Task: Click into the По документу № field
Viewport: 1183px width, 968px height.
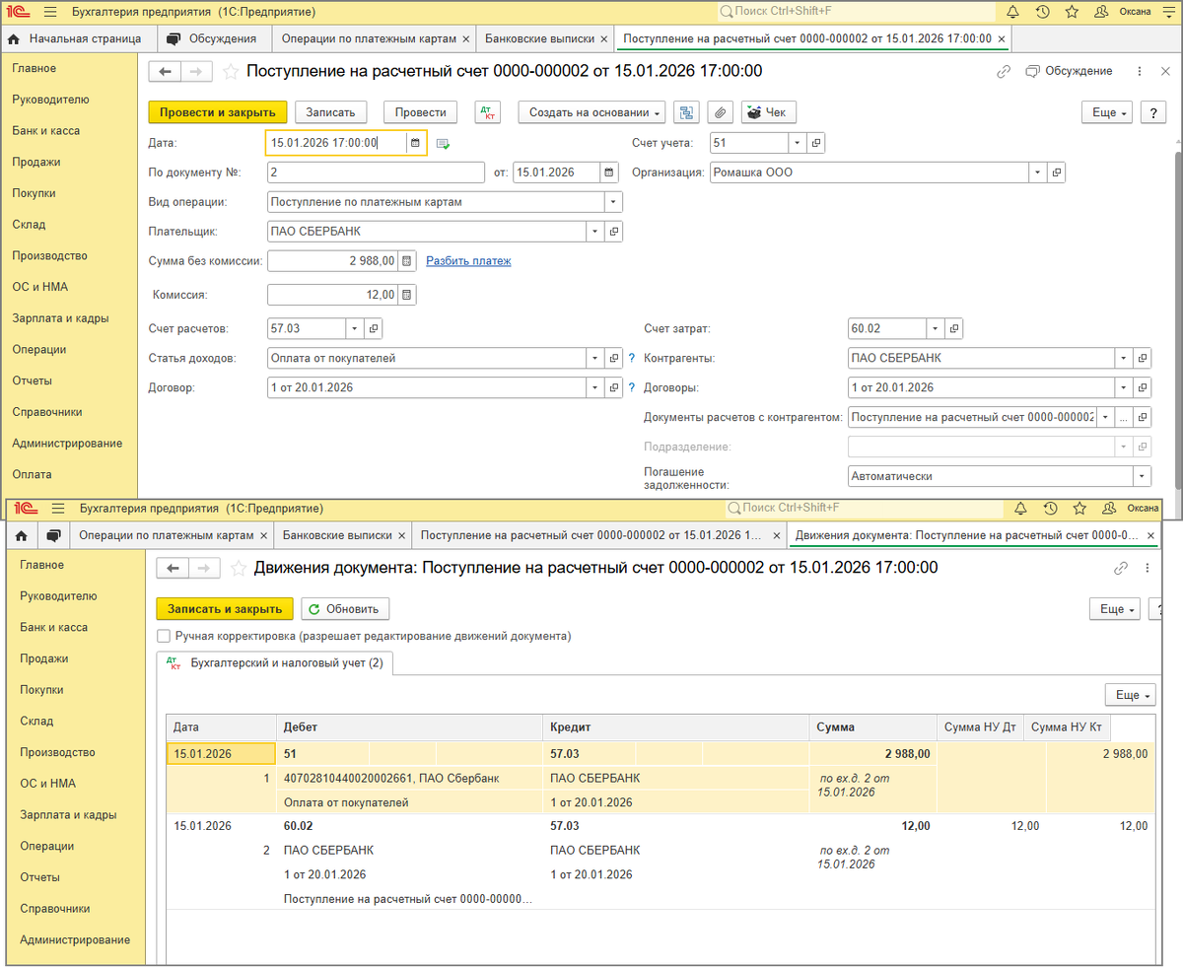Action: point(376,173)
